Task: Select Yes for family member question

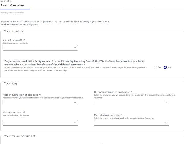Action: pos(155,67)
